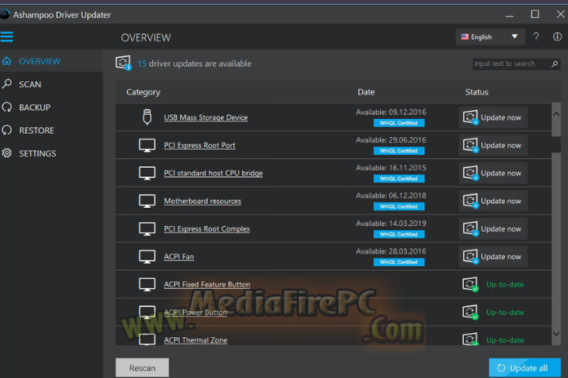Click 'Available: 14.03.2019' date text
The width and height of the screenshot is (568, 378).
coord(390,224)
